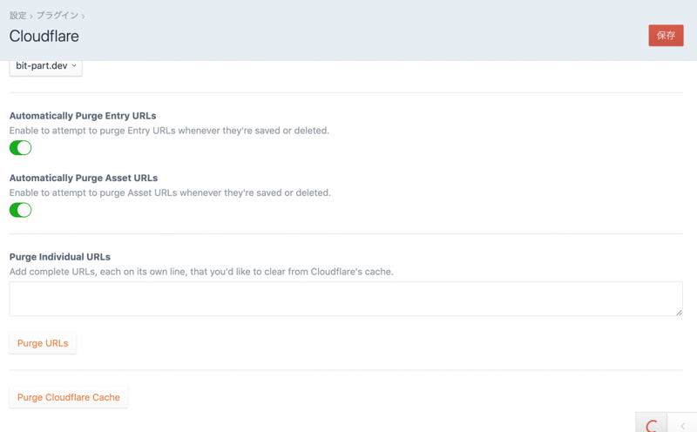697x432 pixels.
Task: Click the Automatically Purge Entry URLs label
Action: point(83,116)
